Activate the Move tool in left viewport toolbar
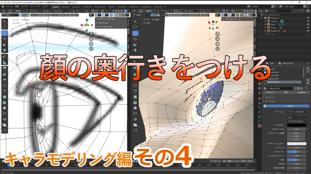 tap(5, 33)
